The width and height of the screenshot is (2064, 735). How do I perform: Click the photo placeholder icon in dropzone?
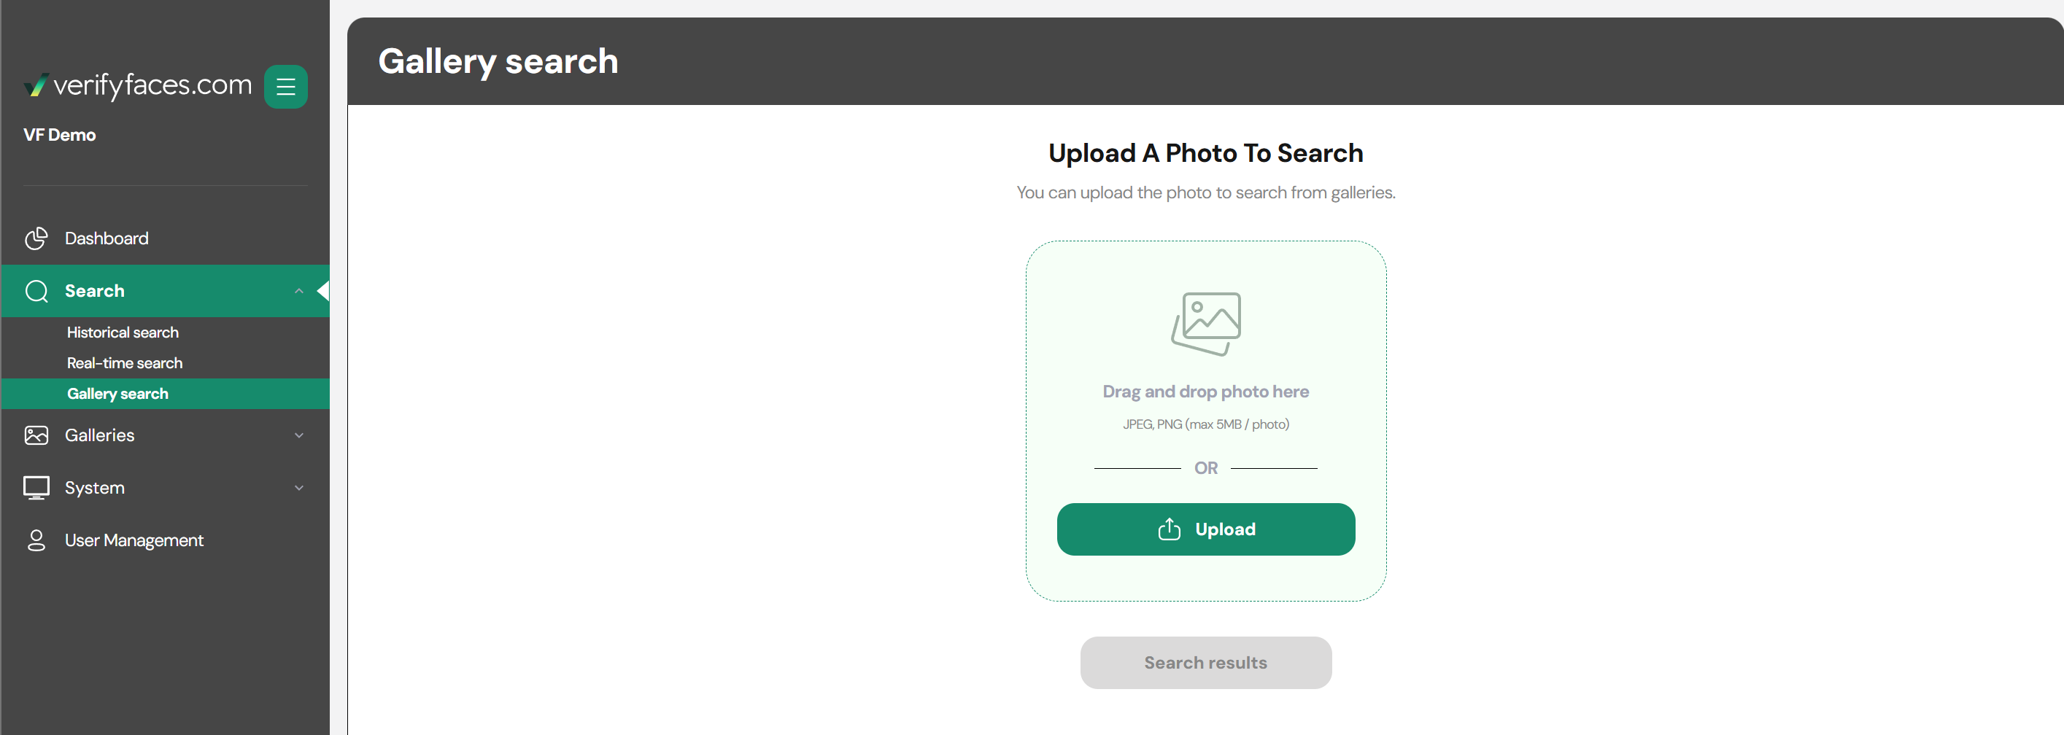[x=1206, y=324]
